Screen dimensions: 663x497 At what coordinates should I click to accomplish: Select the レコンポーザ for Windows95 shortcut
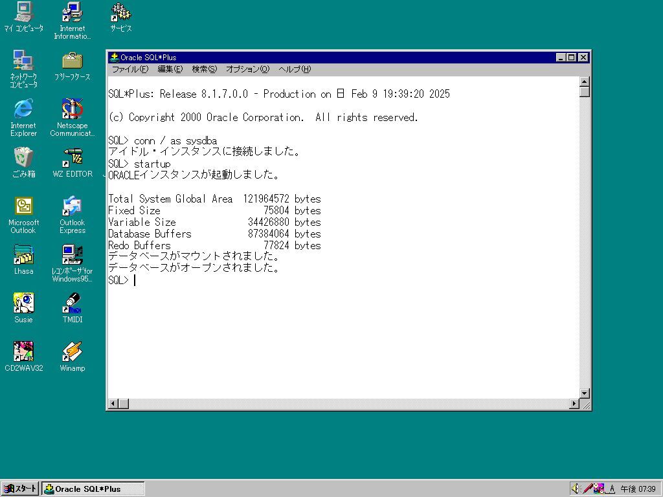pos(73,263)
